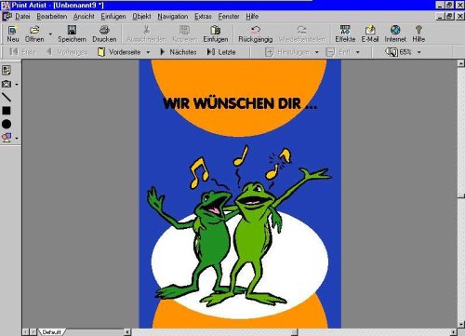The height and width of the screenshot is (336, 465).
Task: Expand the 65% zoom dropdown
Action: click(x=418, y=52)
